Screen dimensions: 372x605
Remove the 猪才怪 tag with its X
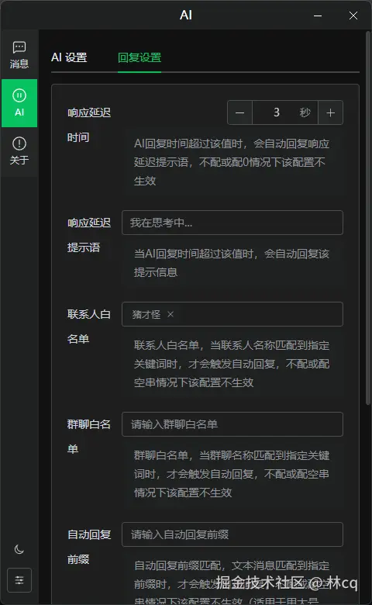coord(170,314)
